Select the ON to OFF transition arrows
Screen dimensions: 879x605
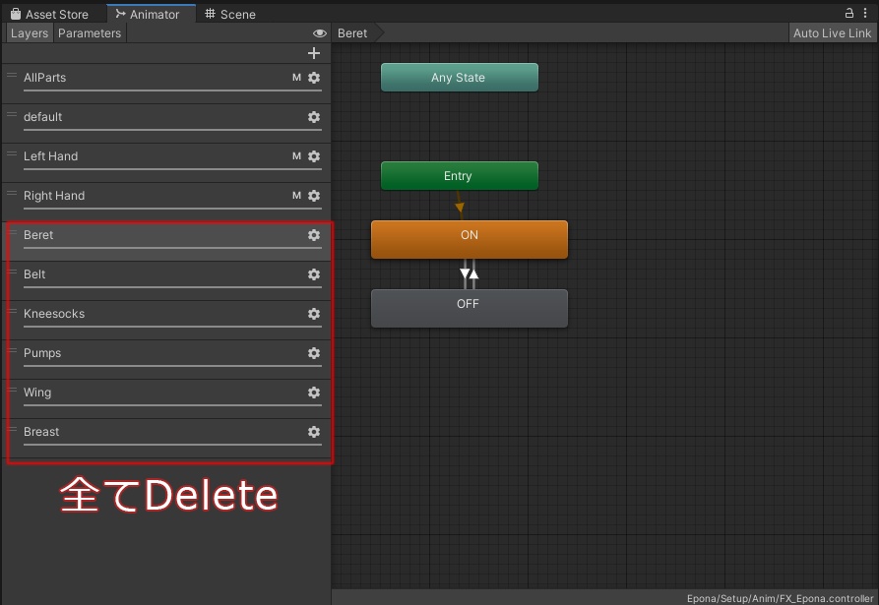click(470, 273)
